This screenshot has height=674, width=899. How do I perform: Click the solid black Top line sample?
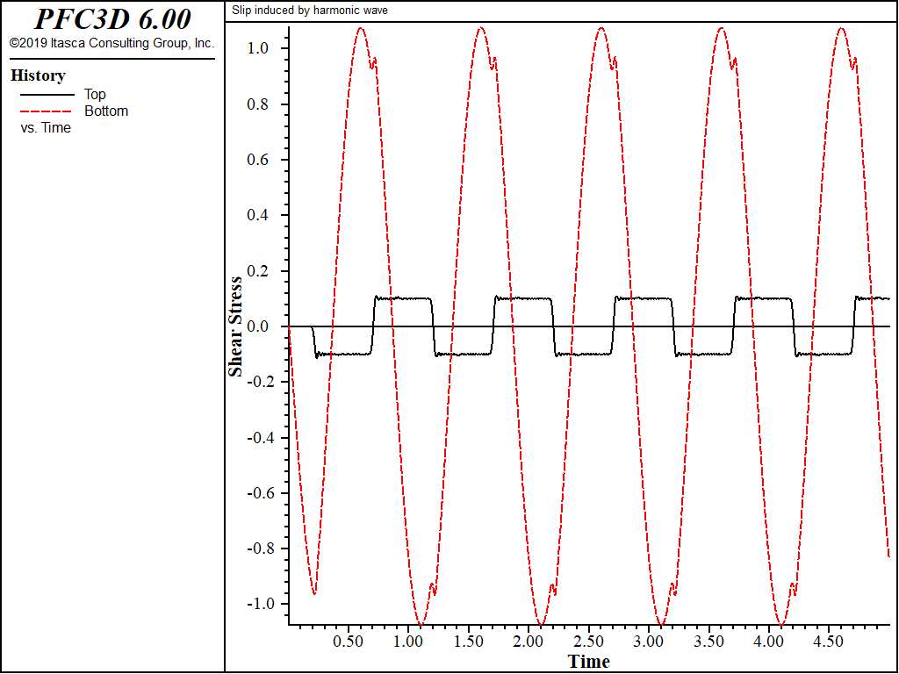click(x=47, y=95)
